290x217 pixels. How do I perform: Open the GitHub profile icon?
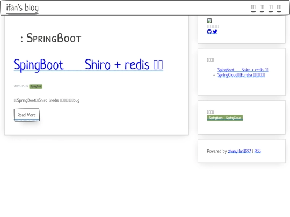[209, 32]
